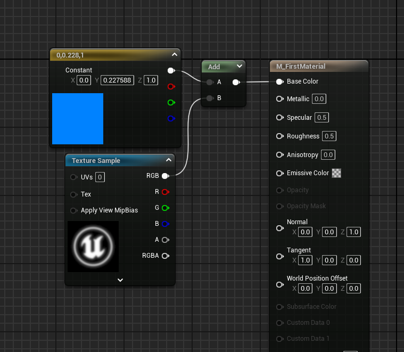Click the Unreal logo texture thumbnail
The height and width of the screenshot is (352, 404).
pyautogui.click(x=93, y=247)
